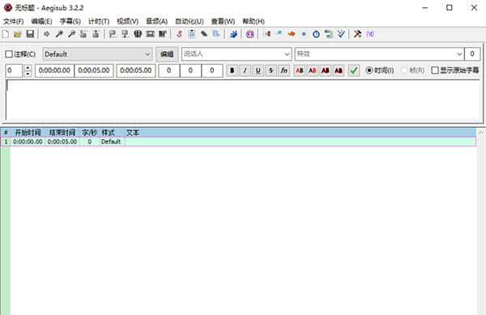
Task: Run the Spell Checker checkmark icon
Action: click(x=341, y=34)
